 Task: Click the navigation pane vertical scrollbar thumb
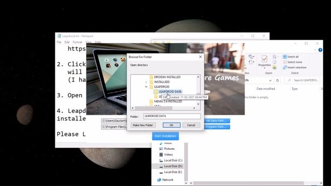tap(186, 162)
